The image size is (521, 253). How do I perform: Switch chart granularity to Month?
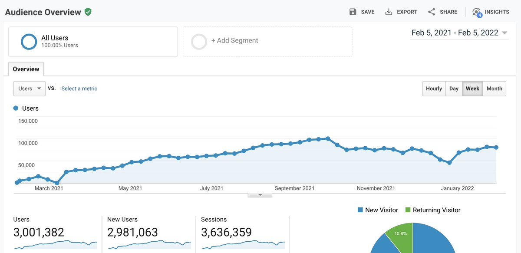[x=494, y=89]
